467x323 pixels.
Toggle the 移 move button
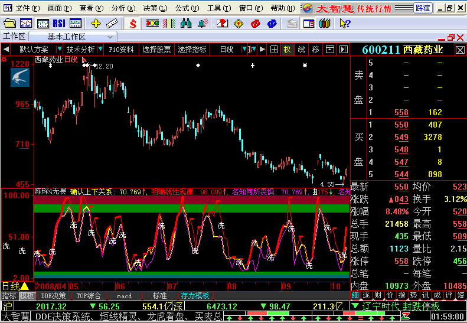[x=315, y=49]
